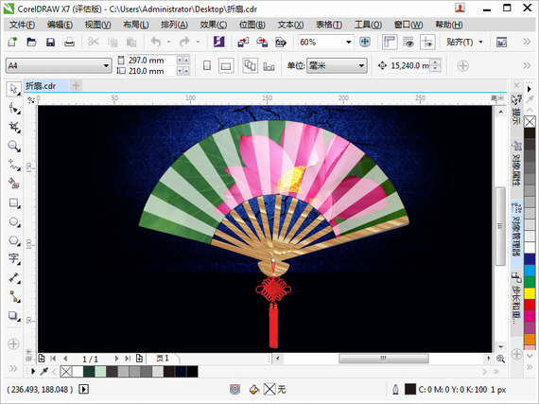Pick yellow swatch in side palette
The height and width of the screenshot is (404, 539).
[x=530, y=293]
